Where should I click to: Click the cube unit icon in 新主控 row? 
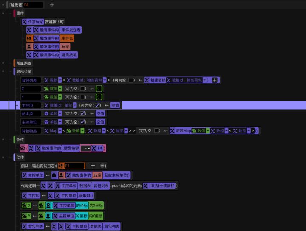[46, 114]
